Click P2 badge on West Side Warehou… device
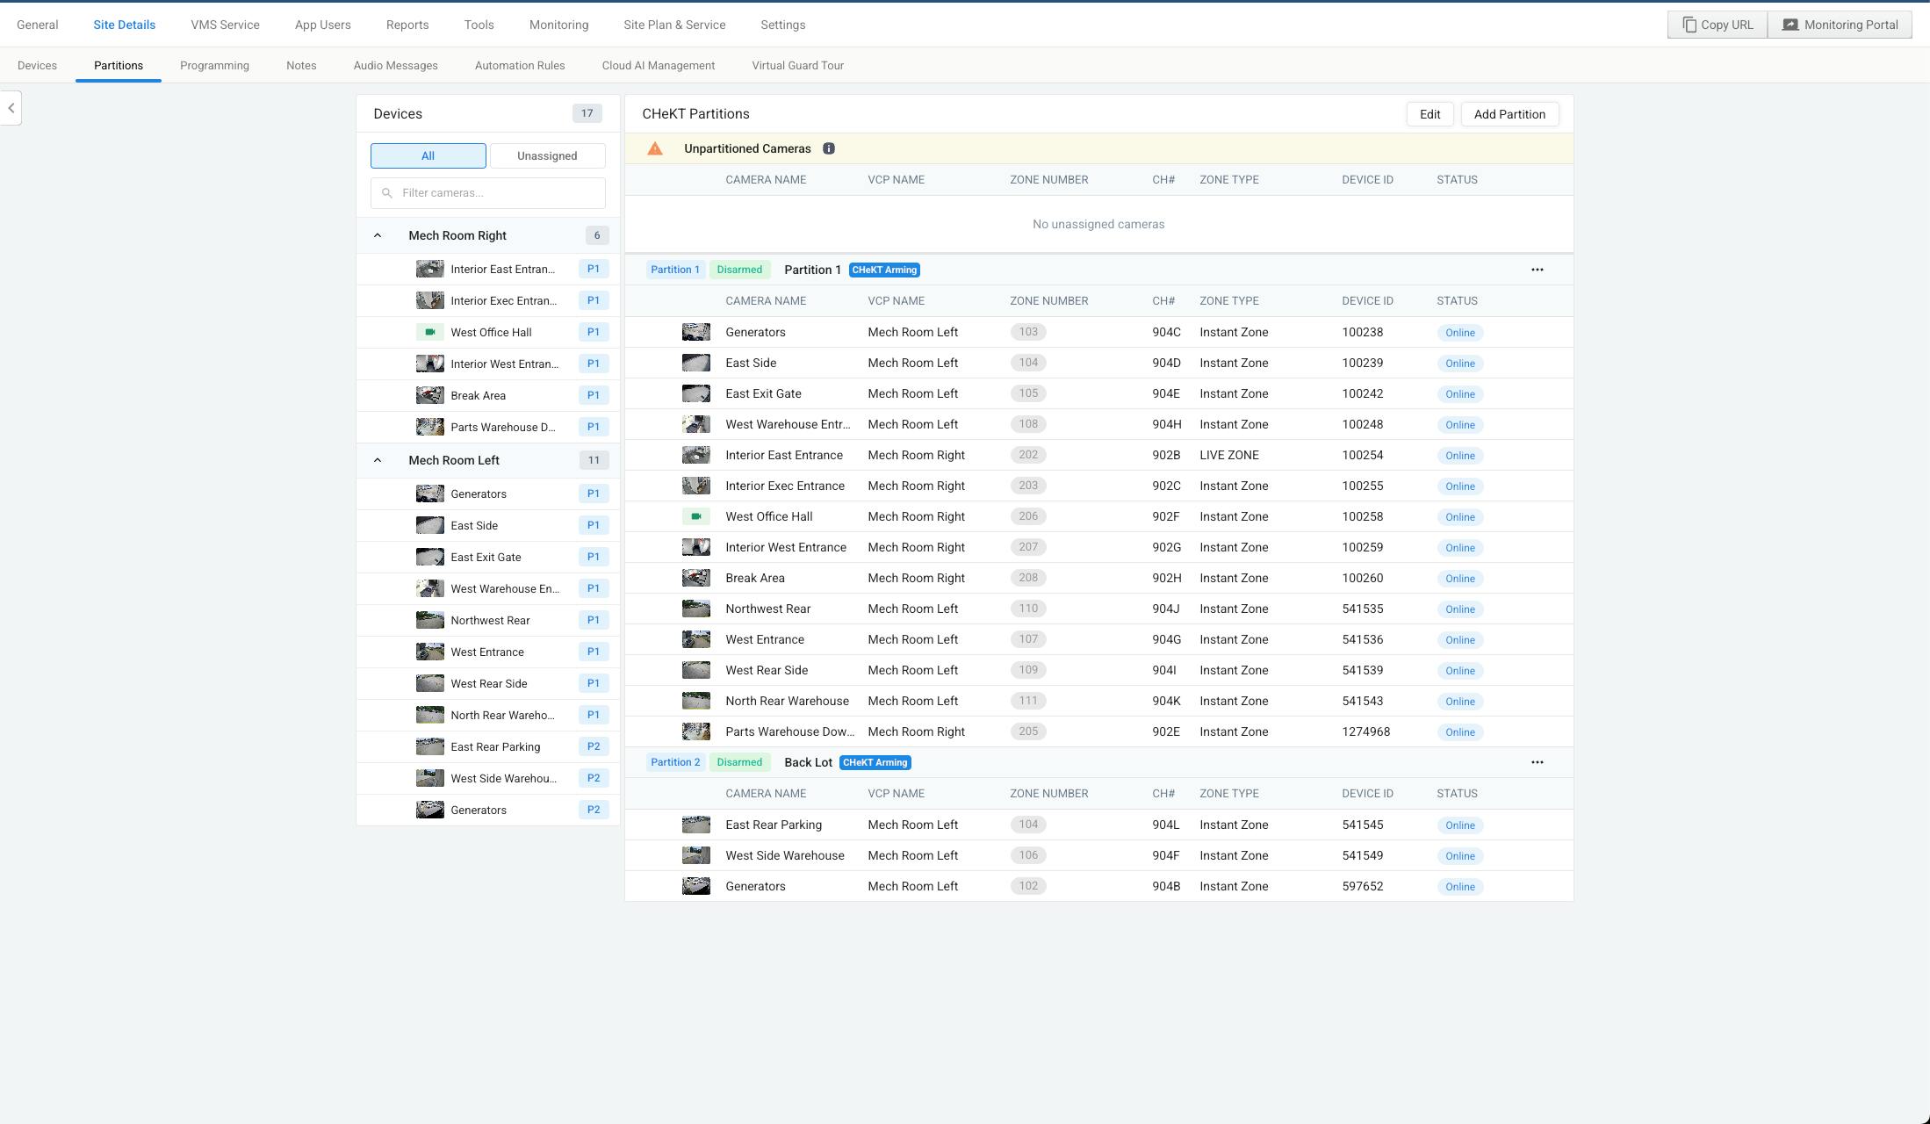Viewport: 1930px width, 1124px height. point(594,778)
